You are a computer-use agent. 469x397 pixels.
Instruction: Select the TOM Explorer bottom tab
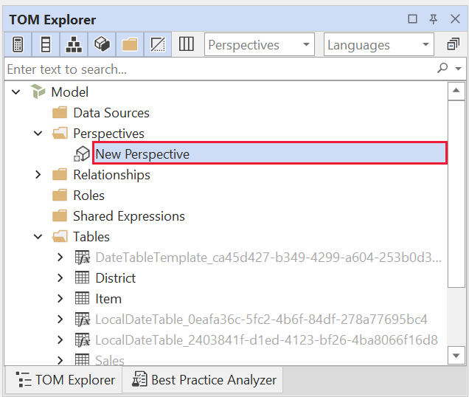pyautogui.click(x=66, y=380)
